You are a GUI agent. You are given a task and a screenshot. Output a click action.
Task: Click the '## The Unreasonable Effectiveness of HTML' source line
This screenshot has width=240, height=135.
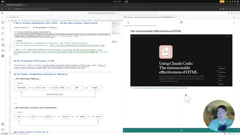point(34,61)
